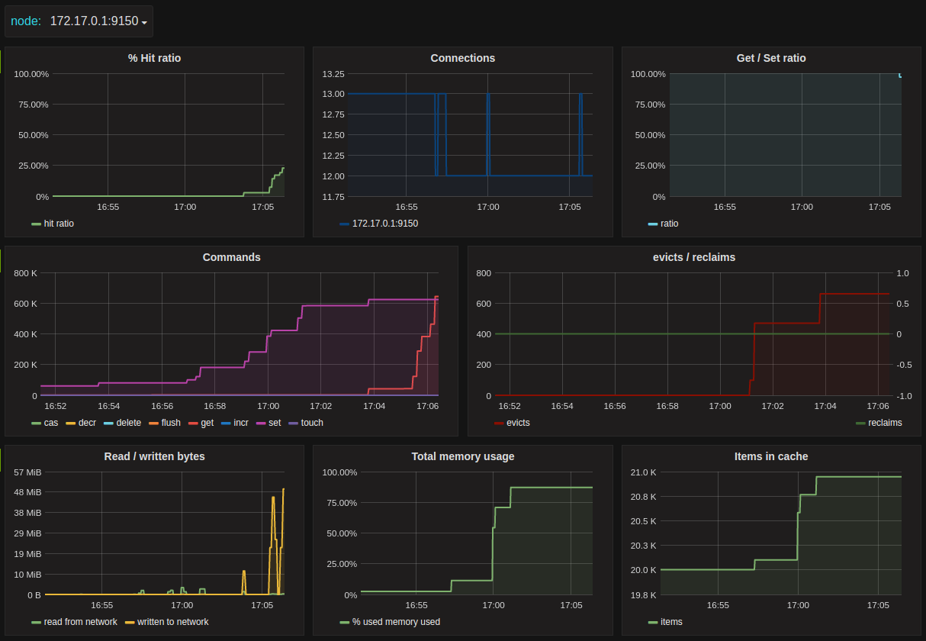Click the 'touch' legend color icon
Screen dimensions: 926x641
(293, 424)
